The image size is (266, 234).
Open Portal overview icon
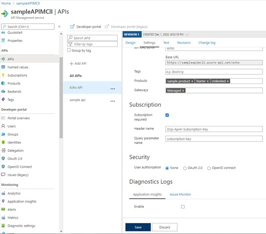(3, 118)
